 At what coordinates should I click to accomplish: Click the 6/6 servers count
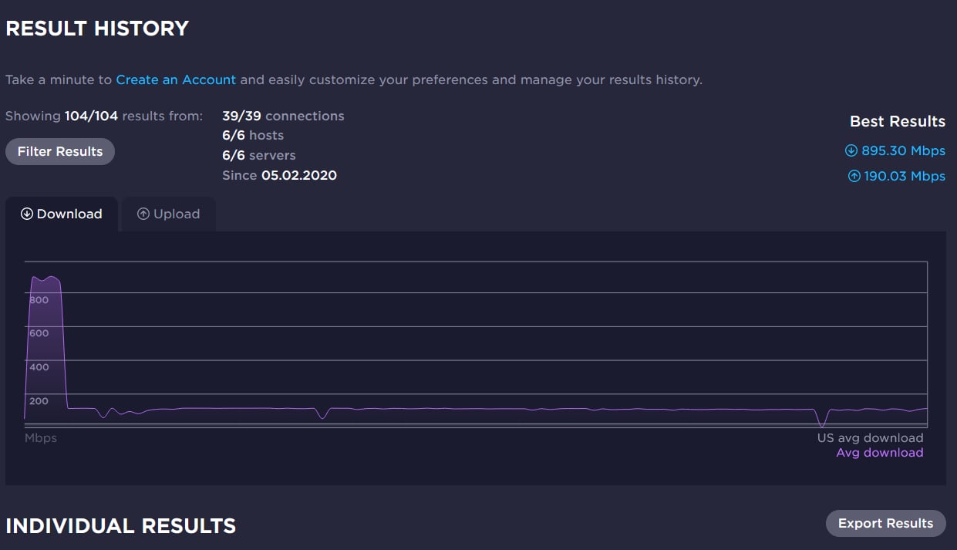pyautogui.click(x=258, y=156)
